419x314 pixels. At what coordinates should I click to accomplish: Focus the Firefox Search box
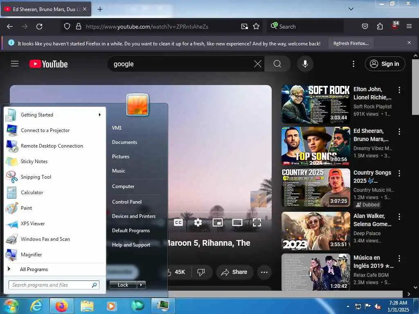(305, 27)
